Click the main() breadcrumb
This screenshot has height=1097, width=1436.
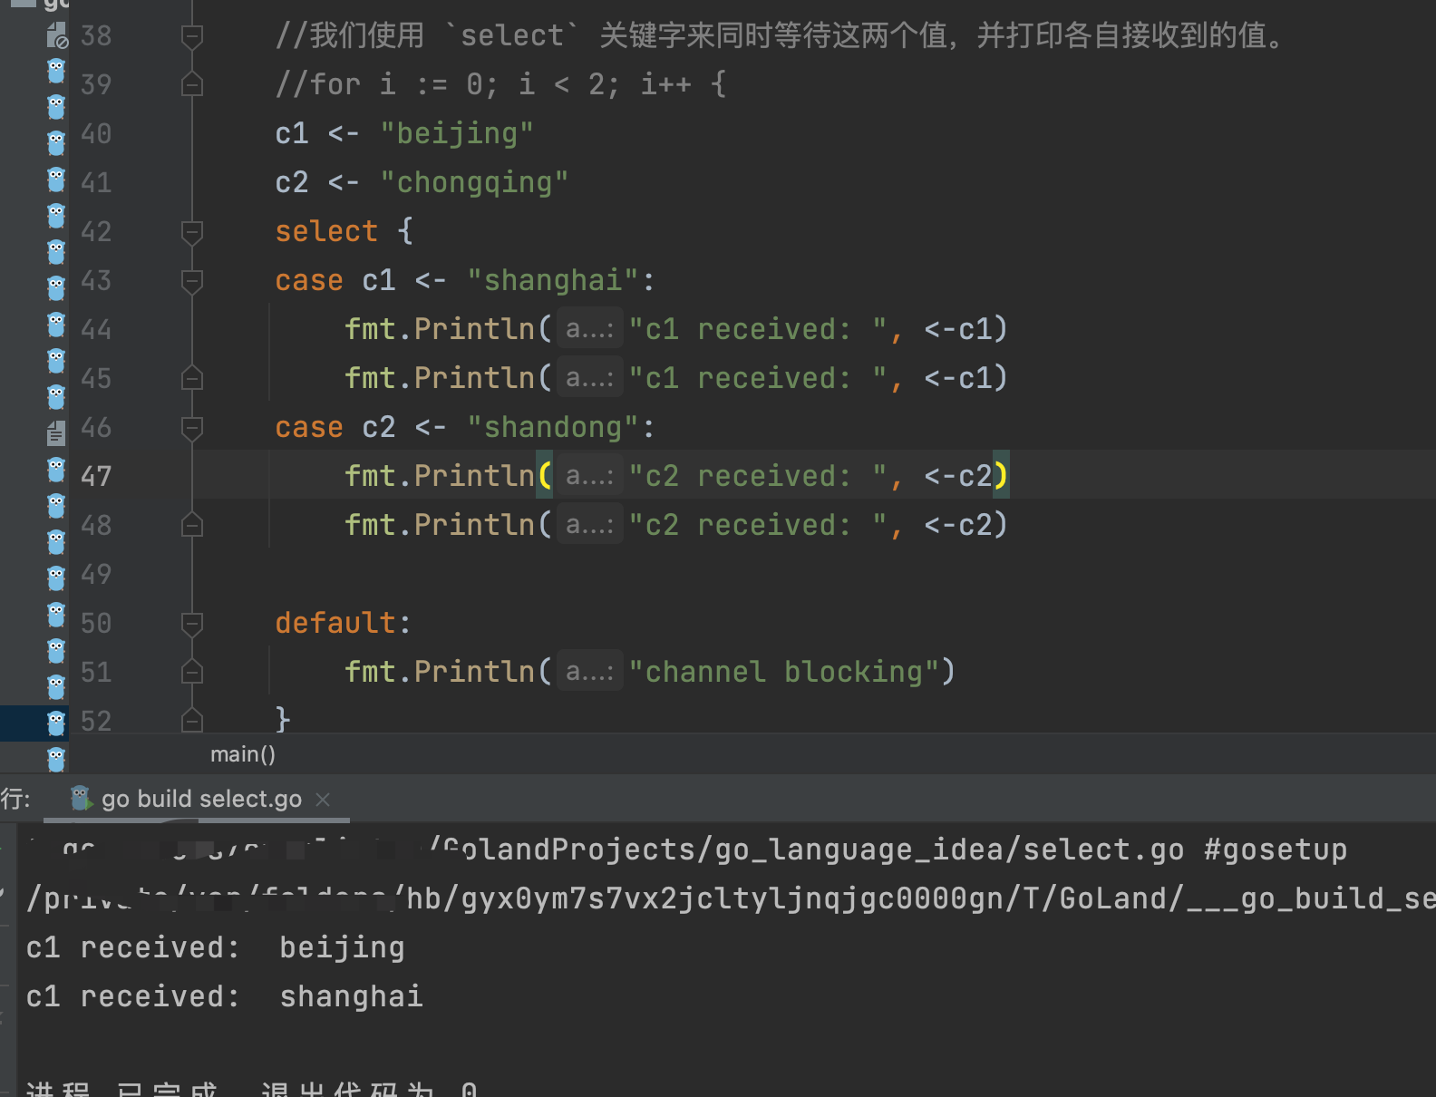coord(243,754)
